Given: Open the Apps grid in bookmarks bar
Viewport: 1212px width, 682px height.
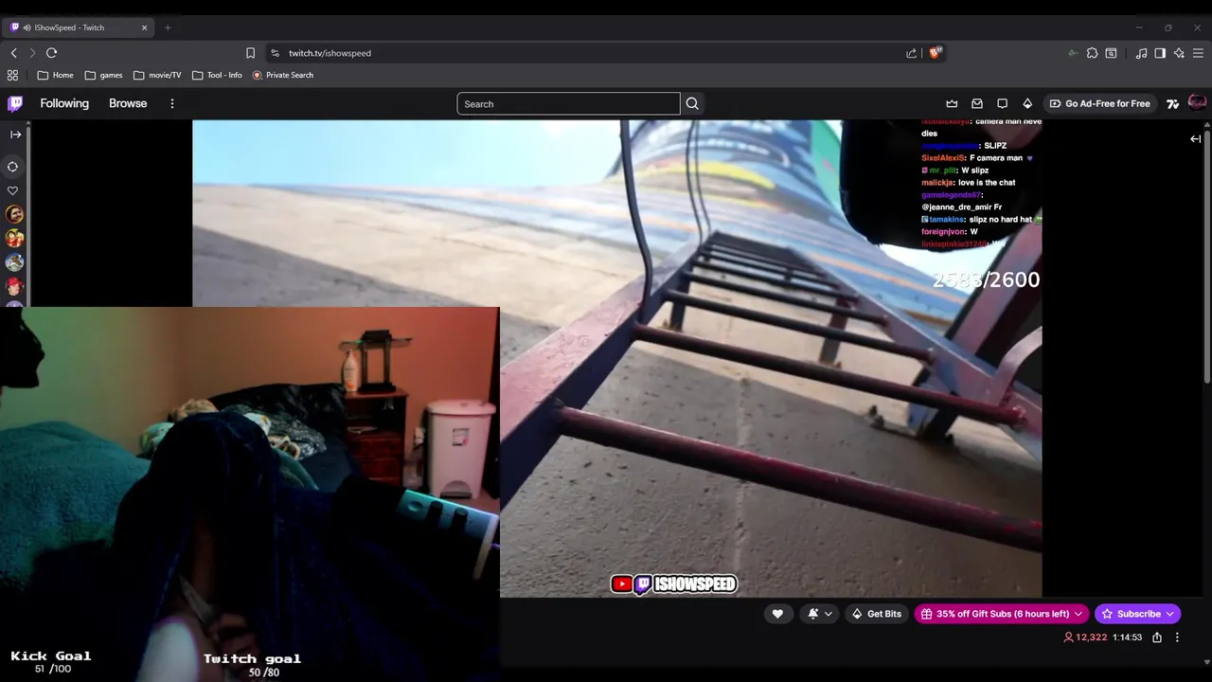Looking at the screenshot, I should coord(12,75).
